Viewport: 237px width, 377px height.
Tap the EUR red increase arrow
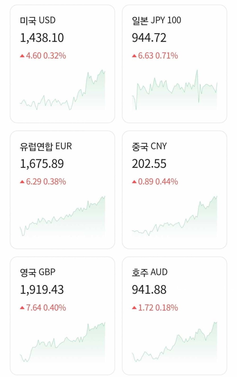point(22,182)
